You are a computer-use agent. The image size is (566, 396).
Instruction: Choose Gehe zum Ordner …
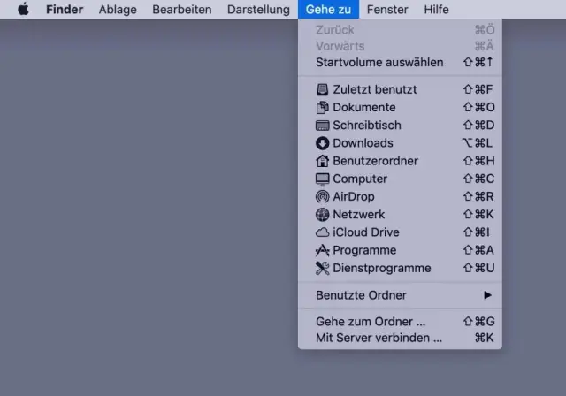[x=371, y=322]
